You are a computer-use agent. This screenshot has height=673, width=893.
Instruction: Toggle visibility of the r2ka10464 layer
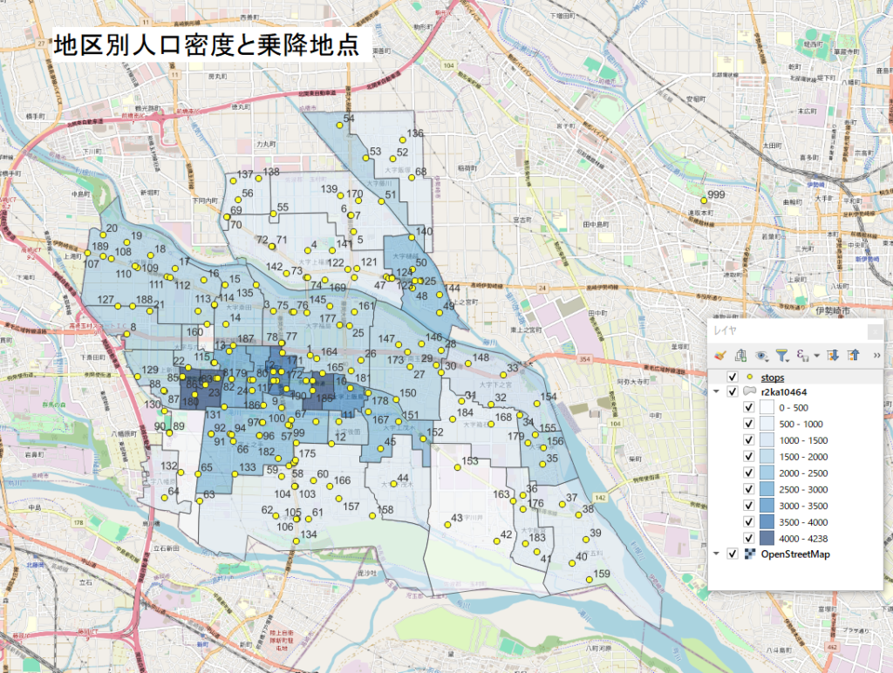tap(733, 393)
